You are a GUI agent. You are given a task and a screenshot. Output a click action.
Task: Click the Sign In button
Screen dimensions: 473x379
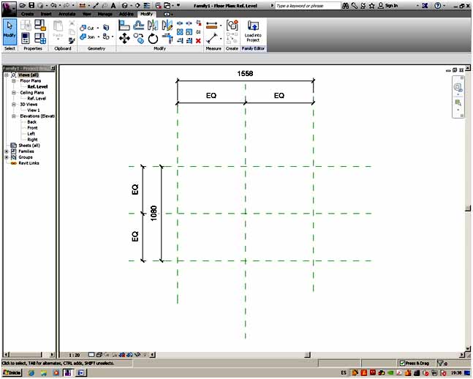[390, 5]
